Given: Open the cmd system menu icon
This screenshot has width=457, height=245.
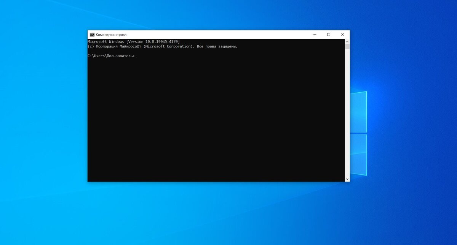Looking at the screenshot, I should pos(92,35).
